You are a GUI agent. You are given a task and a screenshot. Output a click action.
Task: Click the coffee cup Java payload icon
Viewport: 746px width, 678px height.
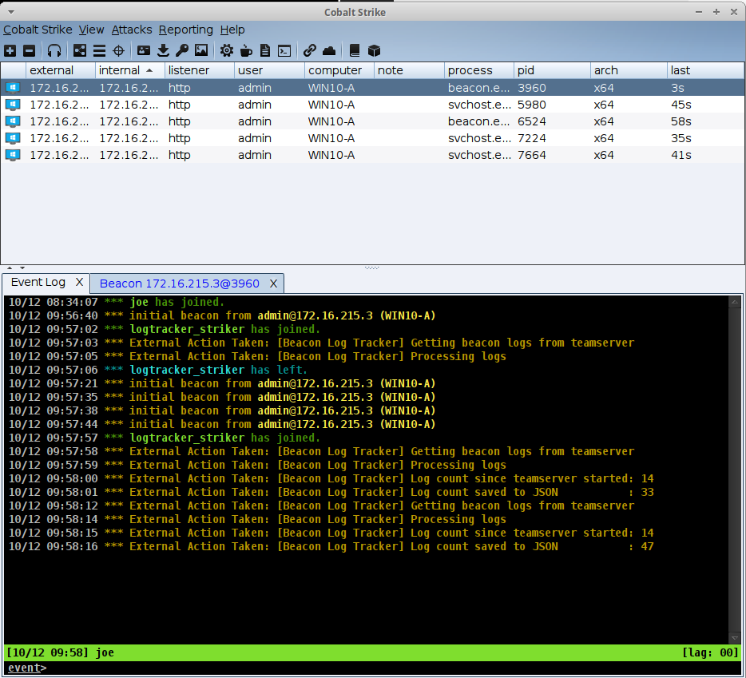coord(246,50)
